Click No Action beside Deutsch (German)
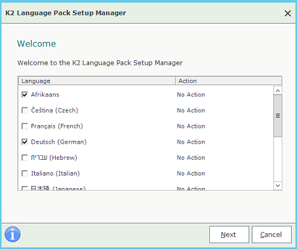 [x=191, y=142]
